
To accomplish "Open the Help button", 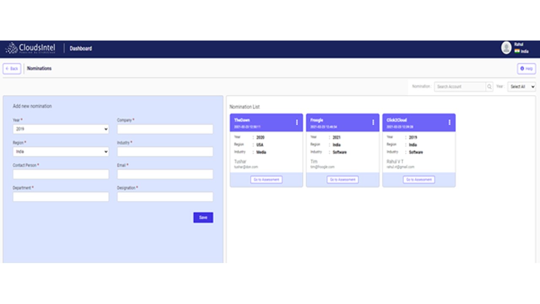I will 526,68.
